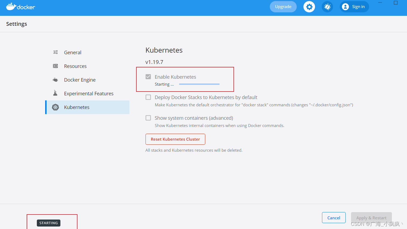The width and height of the screenshot is (407, 229).
Task: Click the Kubernetes heading text
Action: [x=164, y=50]
